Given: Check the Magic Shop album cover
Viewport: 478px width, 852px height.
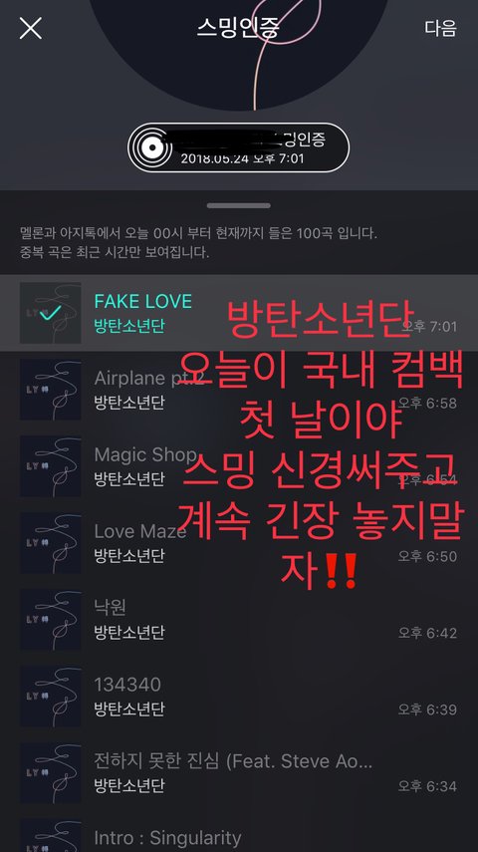Looking at the screenshot, I should click(x=51, y=466).
